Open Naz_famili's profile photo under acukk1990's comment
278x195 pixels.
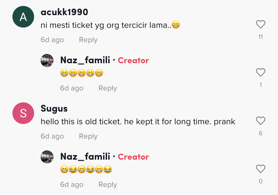pyautogui.click(x=47, y=60)
